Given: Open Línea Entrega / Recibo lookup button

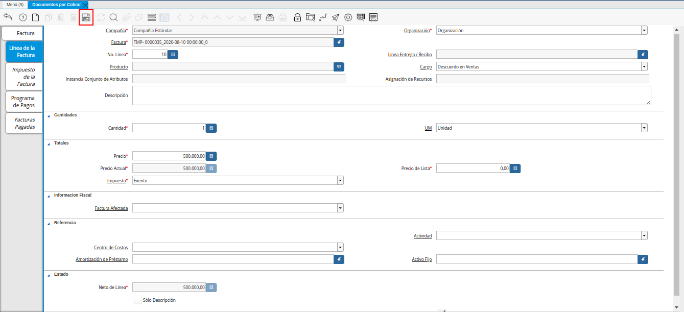Looking at the screenshot, I should coord(643,54).
